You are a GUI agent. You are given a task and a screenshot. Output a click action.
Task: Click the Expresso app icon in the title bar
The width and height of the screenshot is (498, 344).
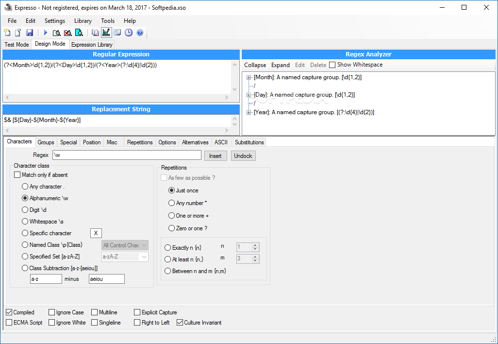[x=8, y=7]
